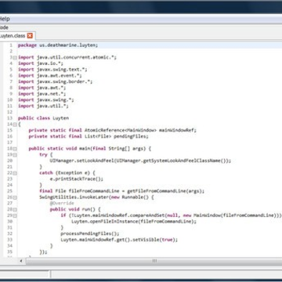The image size is (282, 282).
Task: Close the Luyten.class tab with its red X
Action: coord(30,36)
